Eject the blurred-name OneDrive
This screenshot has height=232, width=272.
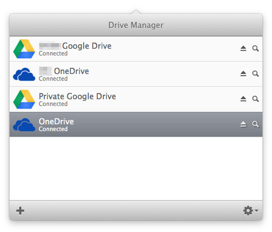pos(243,73)
